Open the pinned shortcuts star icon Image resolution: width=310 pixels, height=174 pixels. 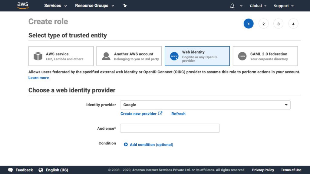pyautogui.click(x=125, y=5)
